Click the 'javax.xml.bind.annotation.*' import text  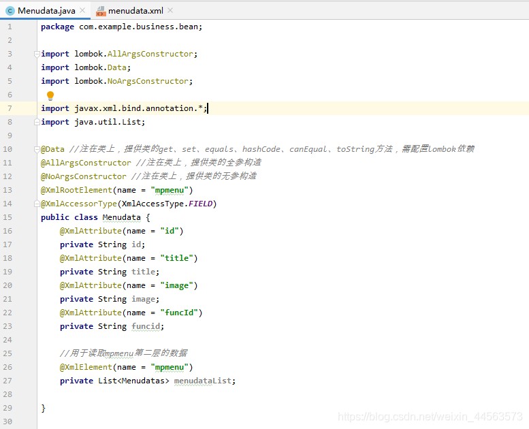[x=138, y=108]
